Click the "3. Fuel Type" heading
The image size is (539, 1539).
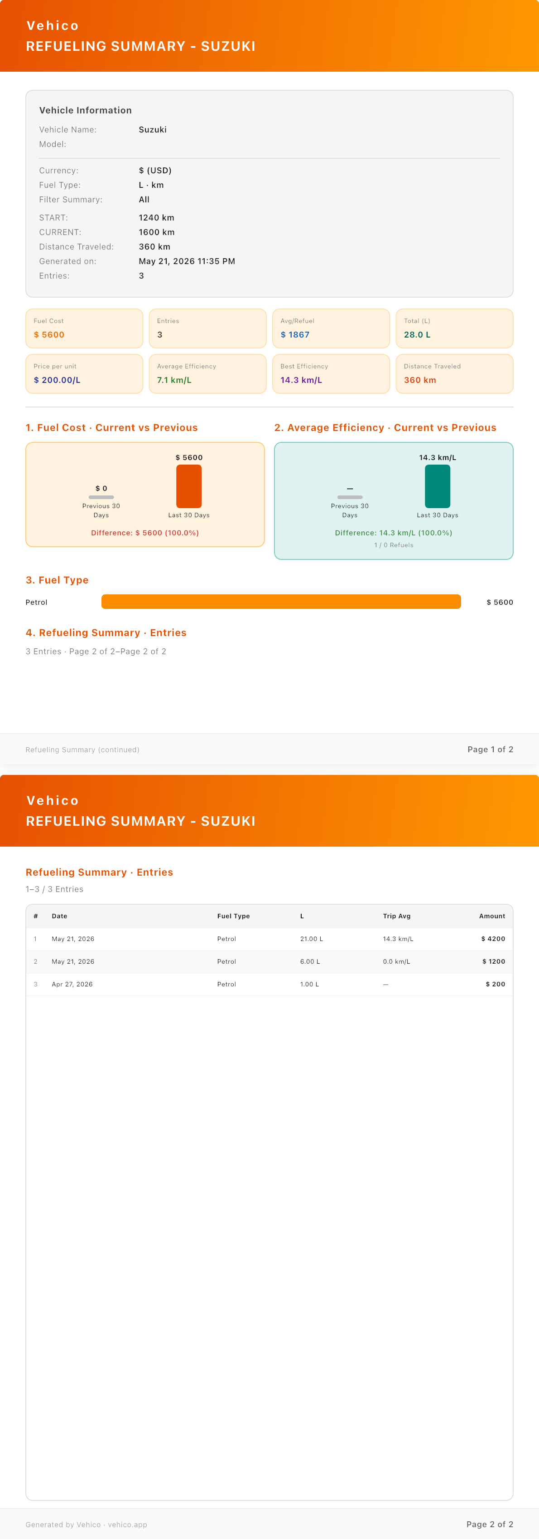(x=57, y=580)
